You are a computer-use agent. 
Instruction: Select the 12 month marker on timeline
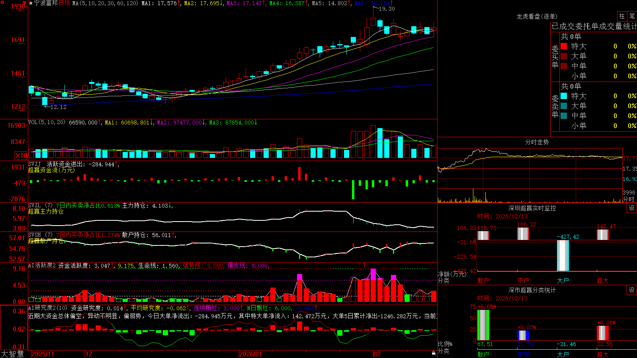pos(89,354)
